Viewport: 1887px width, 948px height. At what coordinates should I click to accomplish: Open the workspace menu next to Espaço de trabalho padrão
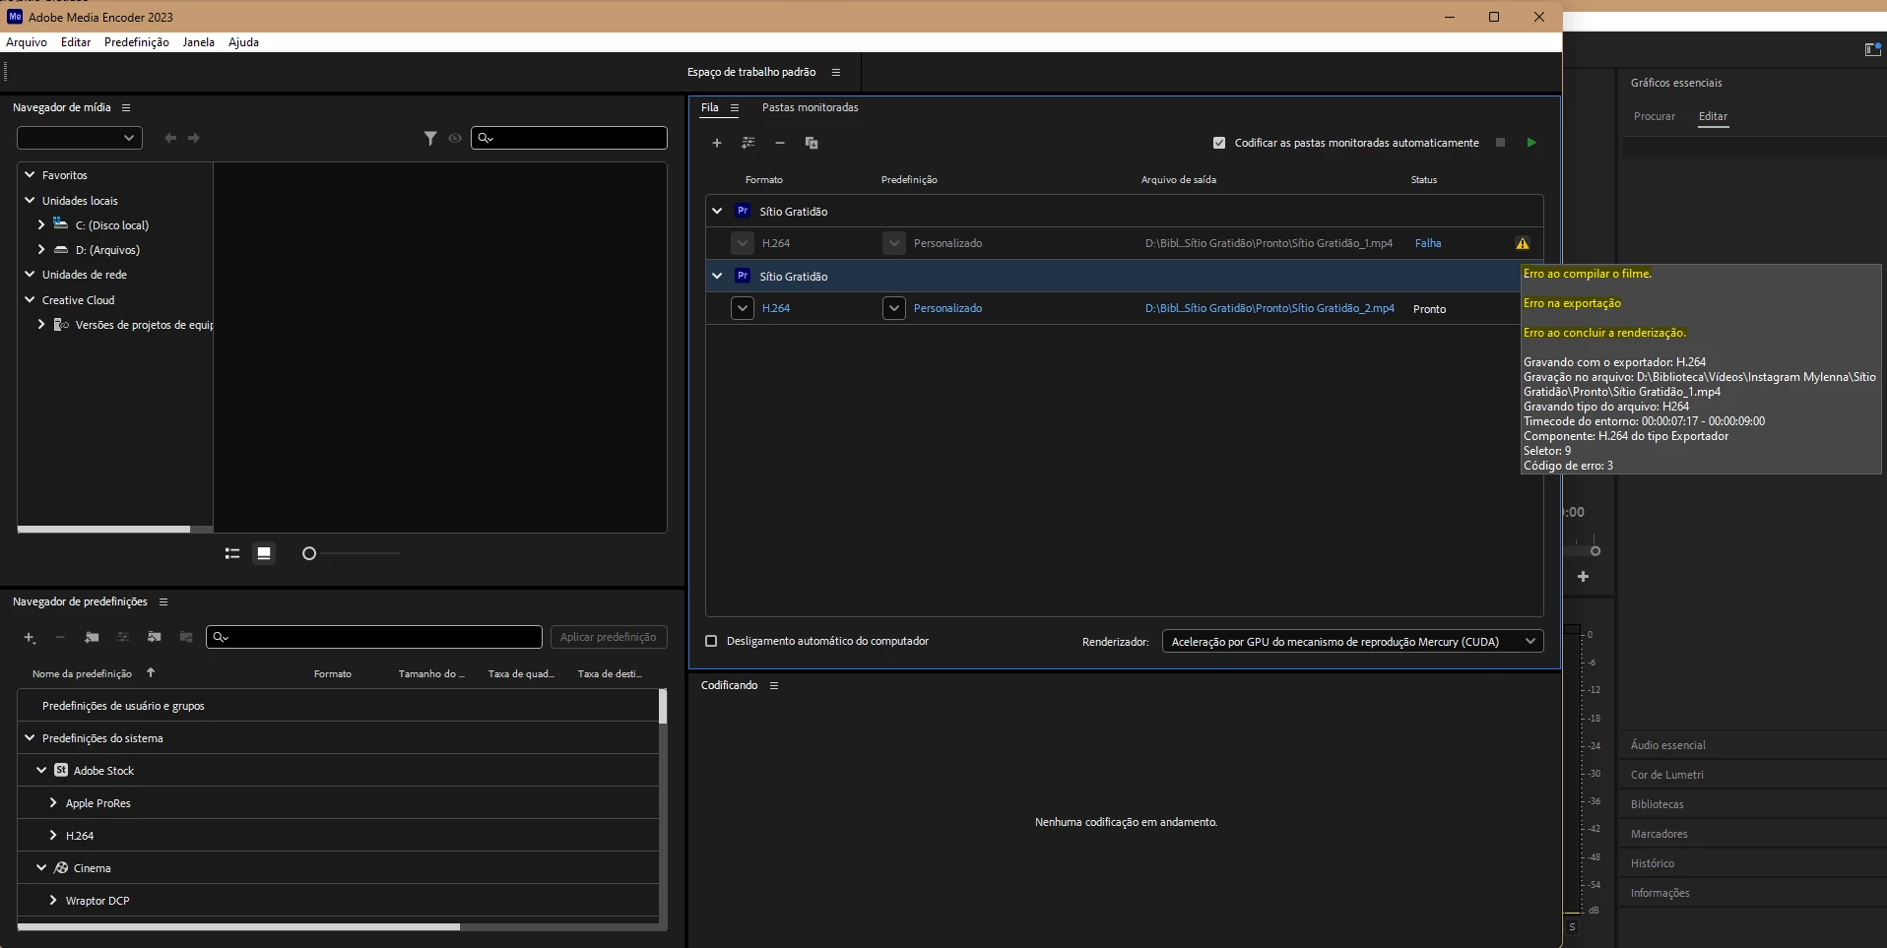pos(836,72)
